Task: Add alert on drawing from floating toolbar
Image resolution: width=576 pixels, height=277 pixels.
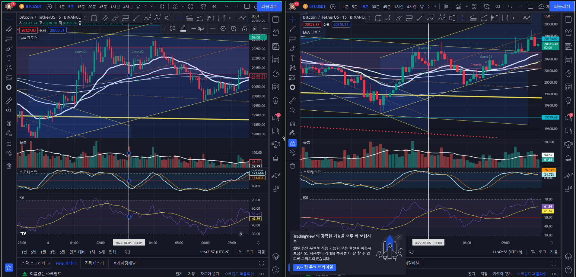Action: point(234,29)
